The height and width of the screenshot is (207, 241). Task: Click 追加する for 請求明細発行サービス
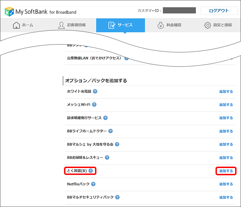tap(226, 118)
